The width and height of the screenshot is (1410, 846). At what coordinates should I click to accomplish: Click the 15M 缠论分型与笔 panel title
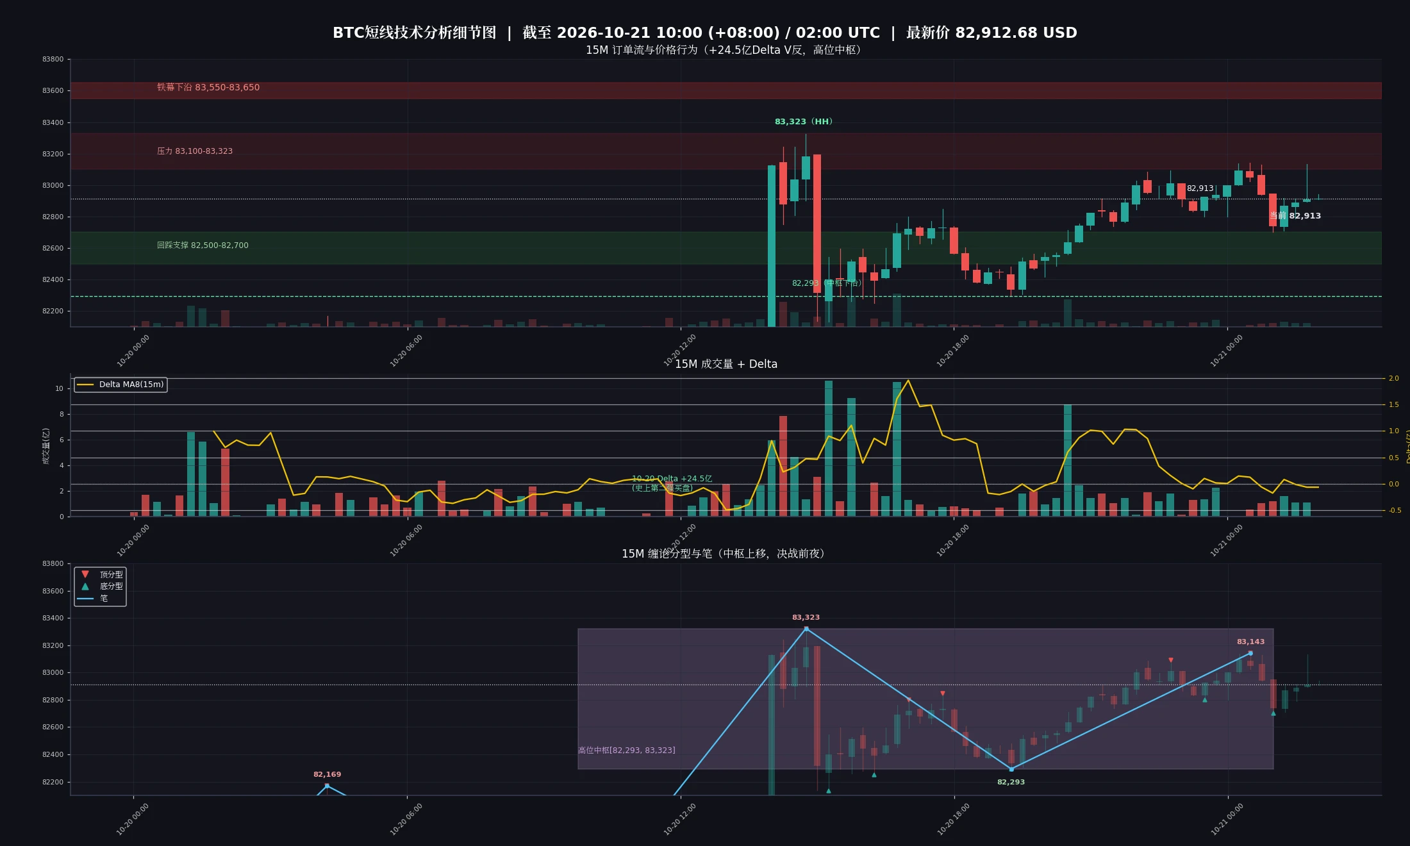pyautogui.click(x=726, y=554)
